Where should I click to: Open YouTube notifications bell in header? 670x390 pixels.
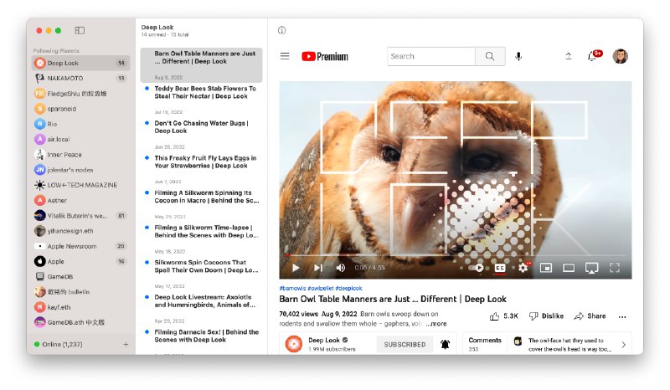(593, 56)
